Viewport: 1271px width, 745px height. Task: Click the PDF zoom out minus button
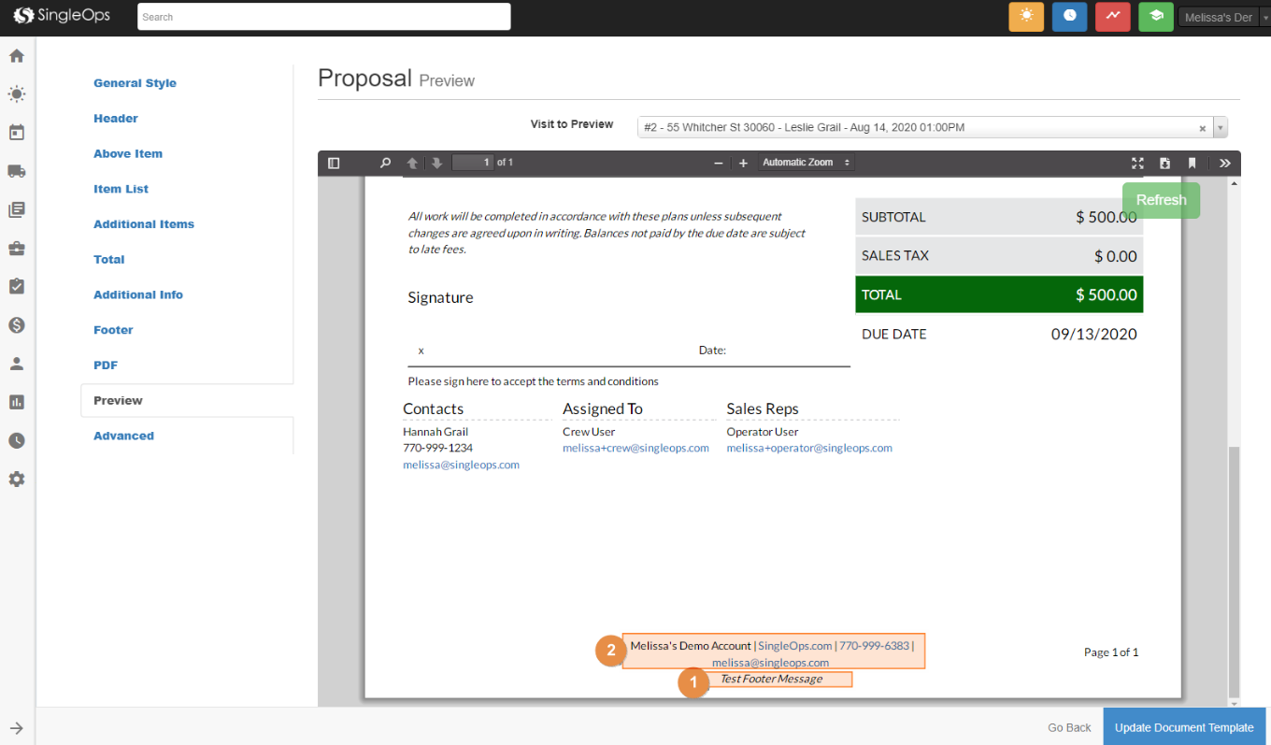(x=719, y=163)
